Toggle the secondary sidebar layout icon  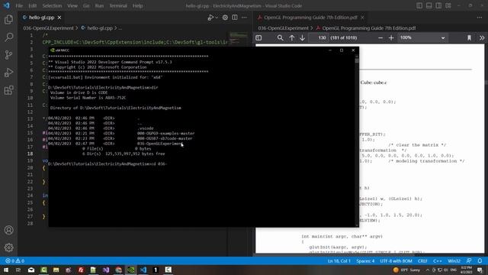[x=438, y=5]
